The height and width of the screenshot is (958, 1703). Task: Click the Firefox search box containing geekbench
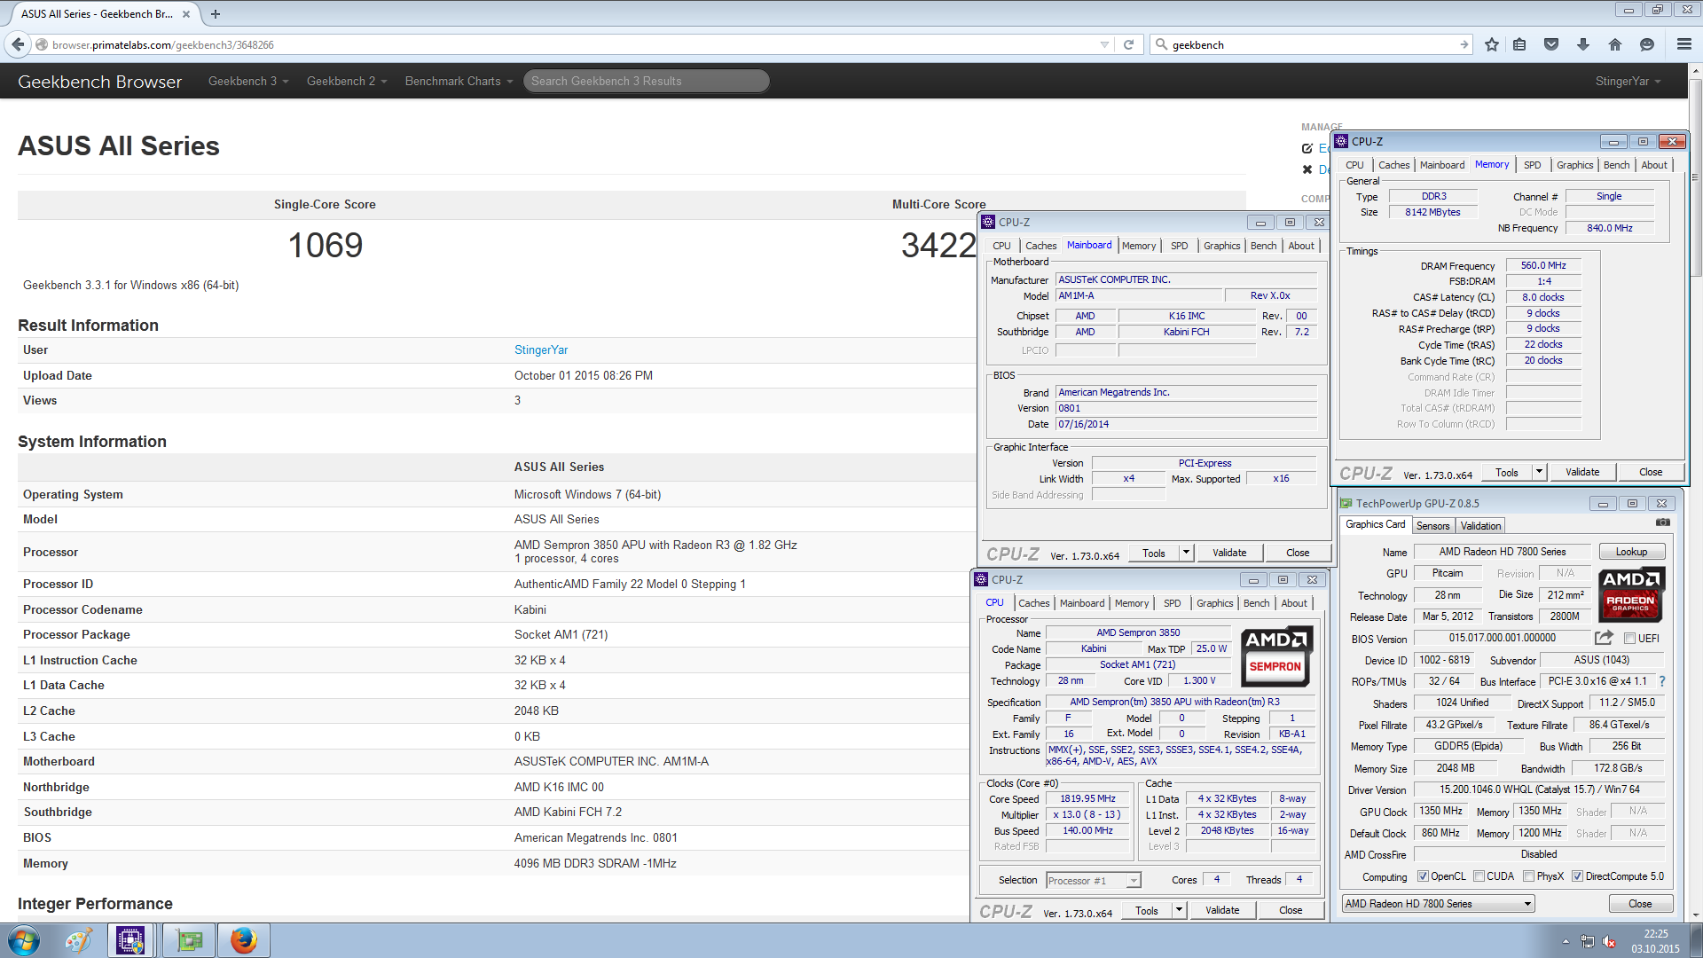coord(1311,44)
